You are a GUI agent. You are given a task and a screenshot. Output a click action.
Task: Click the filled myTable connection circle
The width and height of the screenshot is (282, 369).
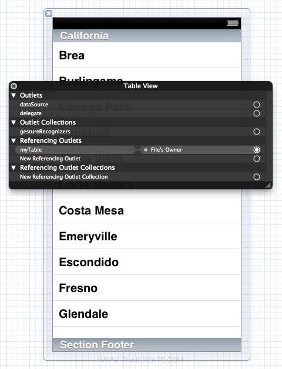click(x=257, y=150)
